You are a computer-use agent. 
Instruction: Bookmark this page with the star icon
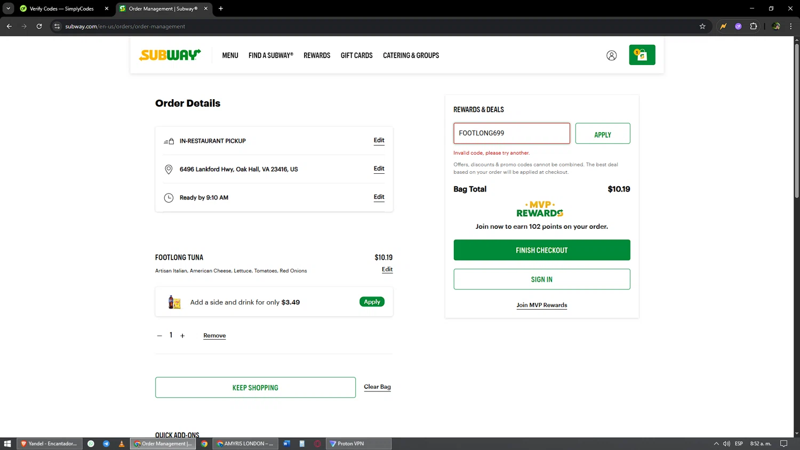click(x=702, y=26)
